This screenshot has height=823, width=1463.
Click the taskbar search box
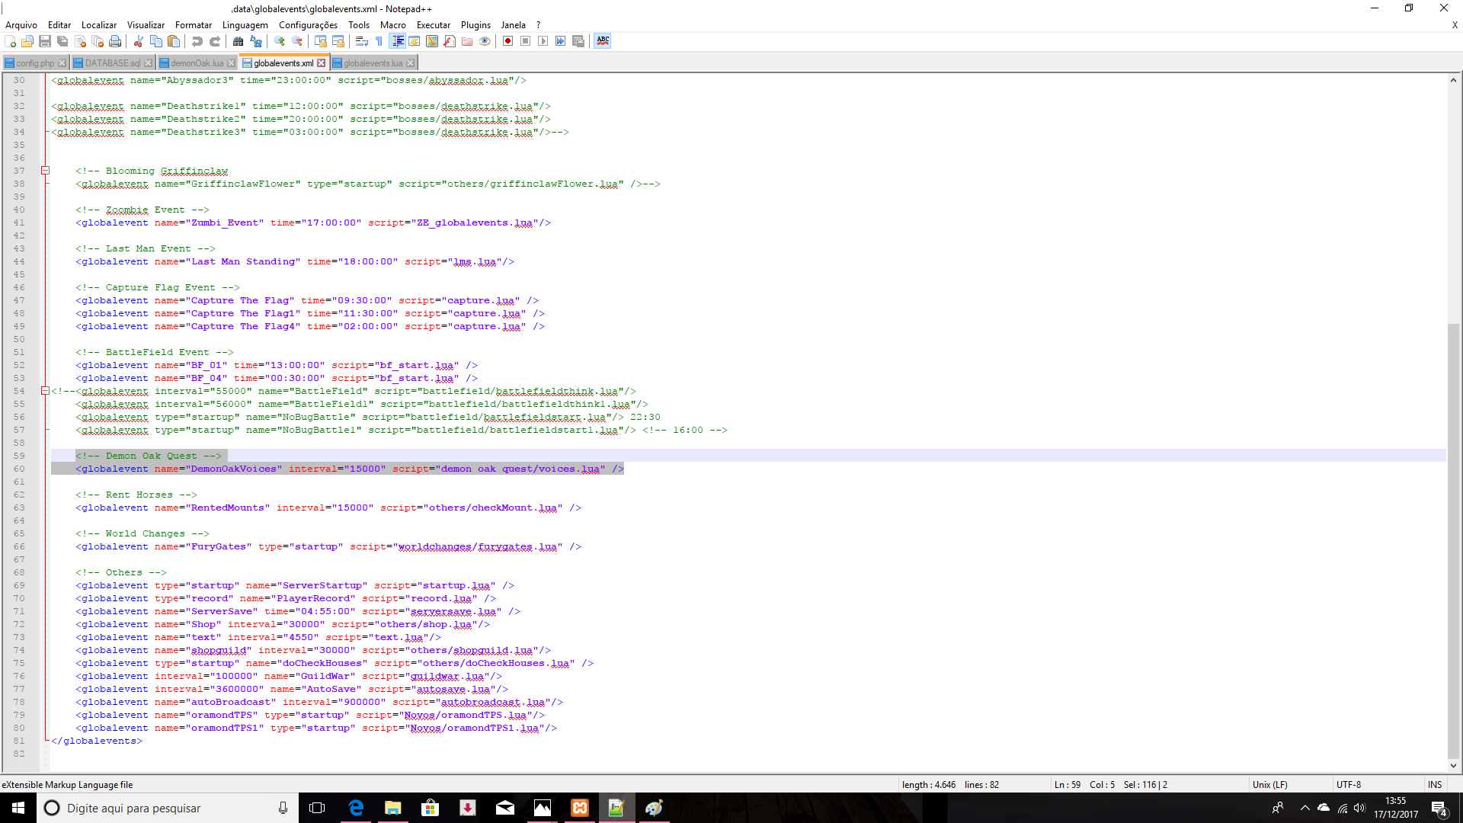[168, 808]
